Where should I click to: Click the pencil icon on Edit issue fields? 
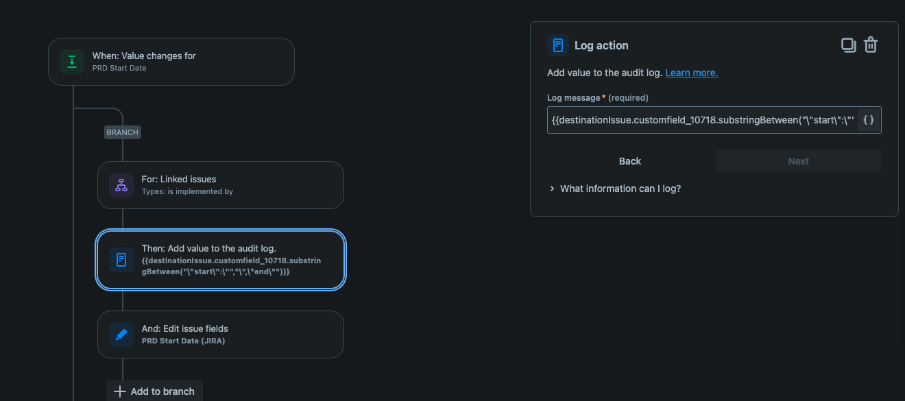pyautogui.click(x=121, y=335)
